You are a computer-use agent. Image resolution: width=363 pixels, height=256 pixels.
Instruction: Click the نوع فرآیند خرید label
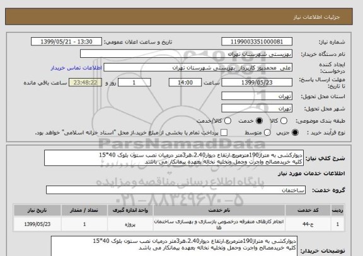(x=326, y=133)
